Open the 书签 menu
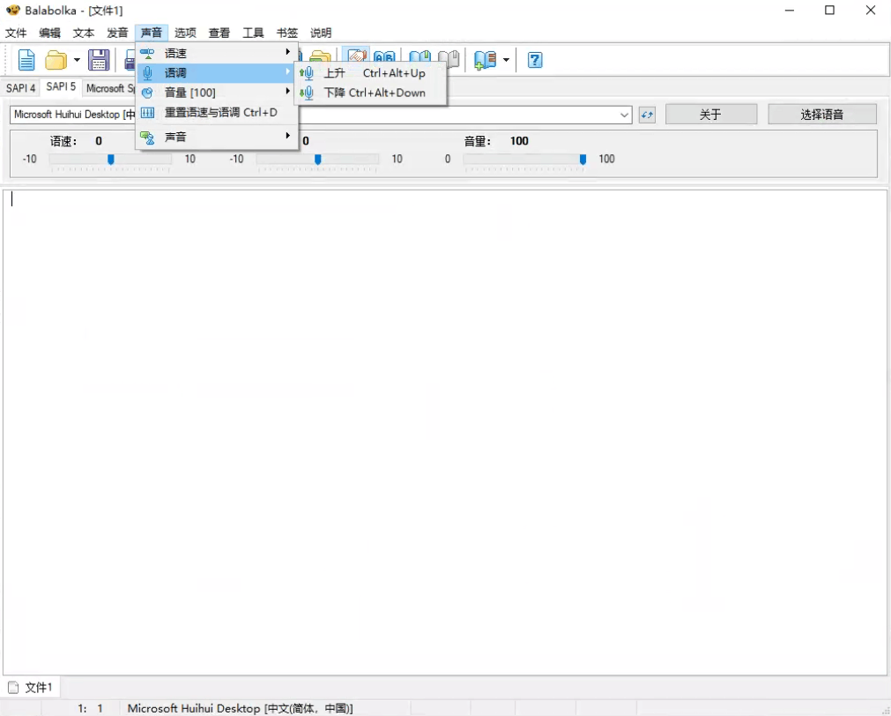 pos(287,33)
